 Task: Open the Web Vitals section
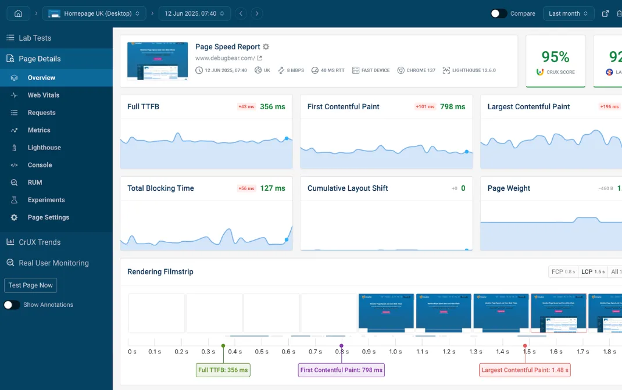[x=44, y=95]
